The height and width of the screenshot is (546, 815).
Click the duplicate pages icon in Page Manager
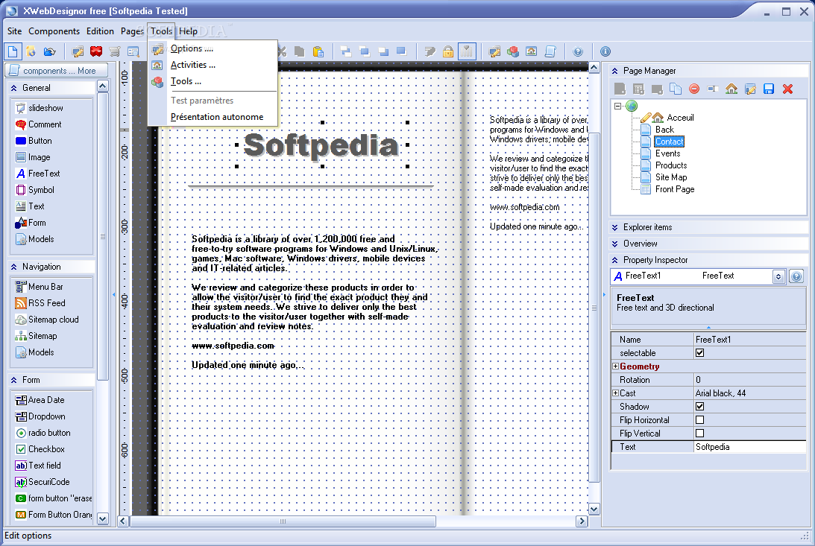pos(676,89)
